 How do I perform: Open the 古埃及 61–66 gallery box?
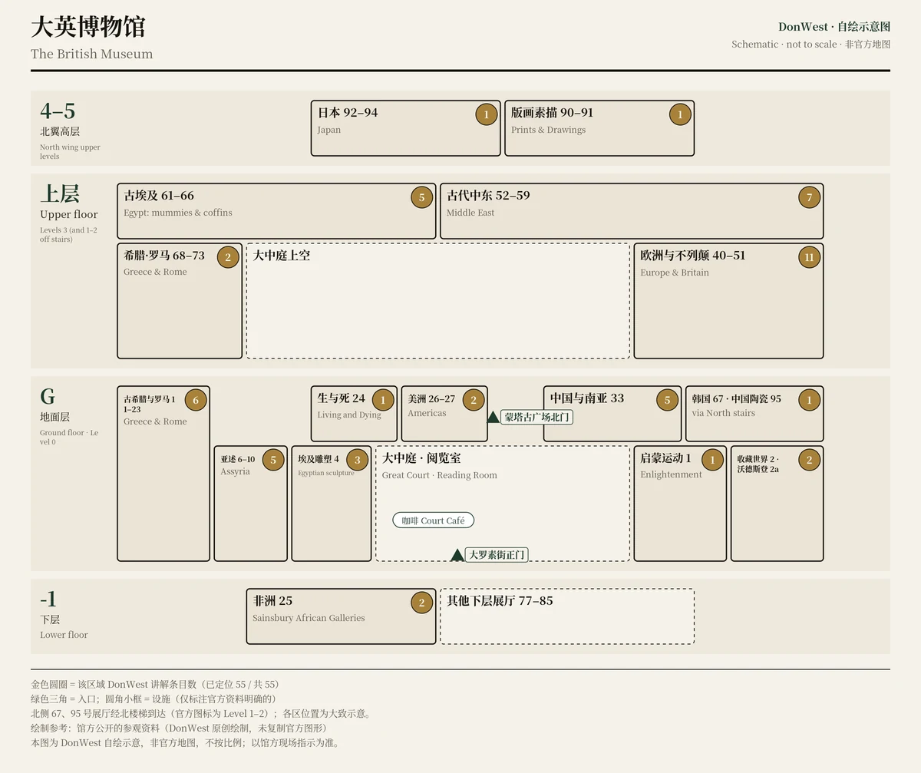coord(276,211)
